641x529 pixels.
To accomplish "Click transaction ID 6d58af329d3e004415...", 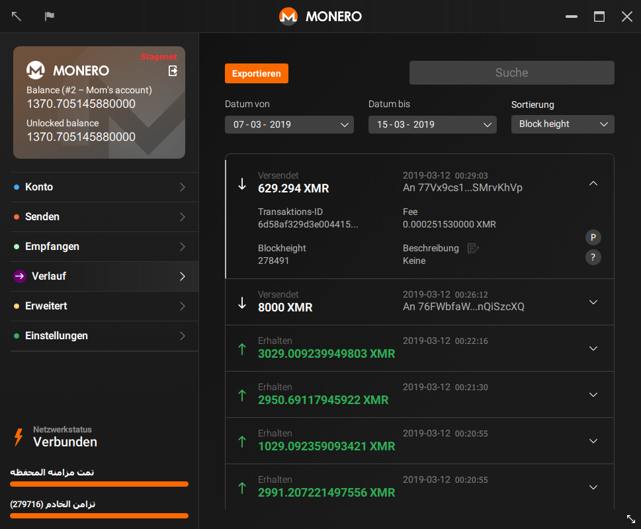I will (x=308, y=224).
